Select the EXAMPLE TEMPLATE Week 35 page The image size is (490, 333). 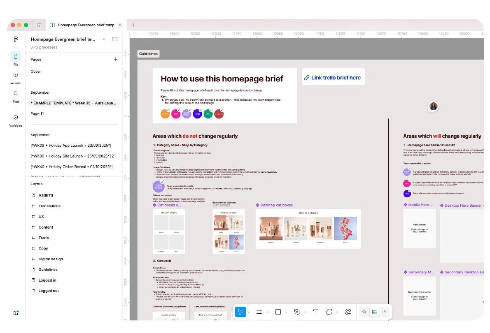tap(74, 103)
